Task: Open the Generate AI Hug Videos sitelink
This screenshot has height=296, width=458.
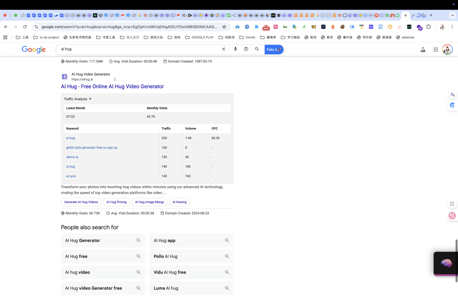Action: (x=81, y=202)
